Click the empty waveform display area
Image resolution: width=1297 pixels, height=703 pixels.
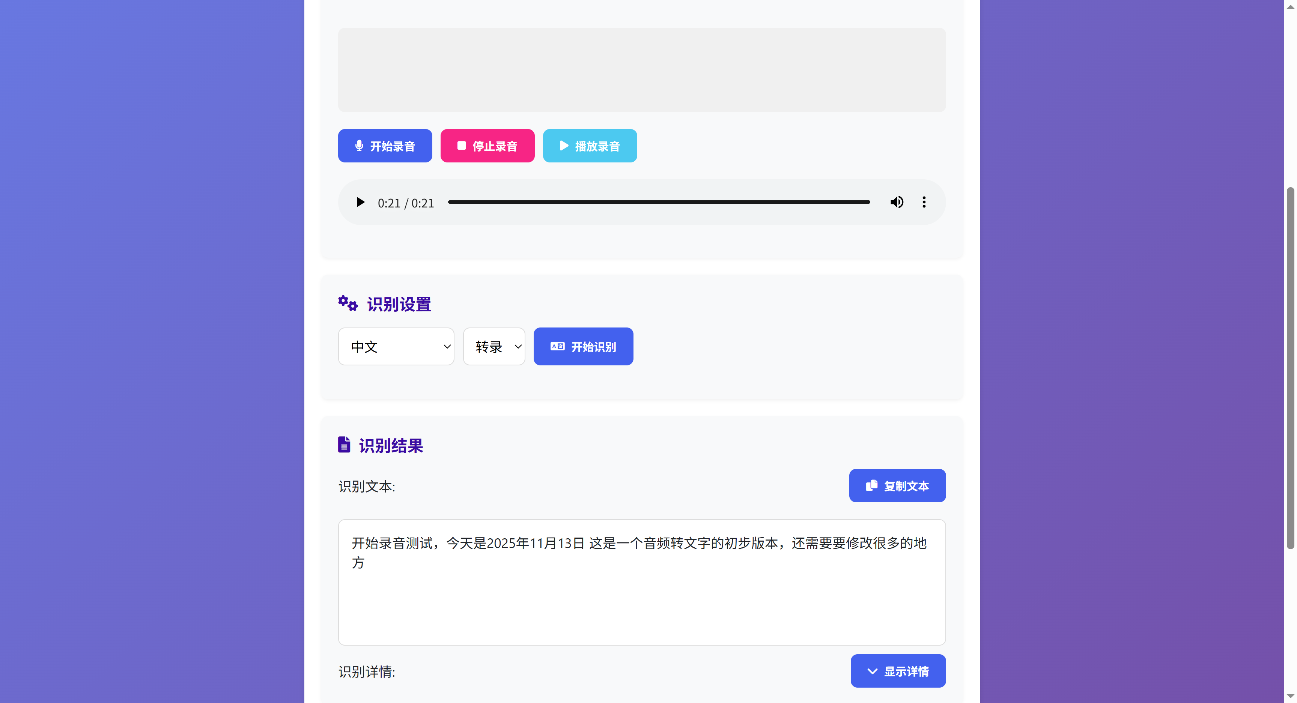click(641, 70)
